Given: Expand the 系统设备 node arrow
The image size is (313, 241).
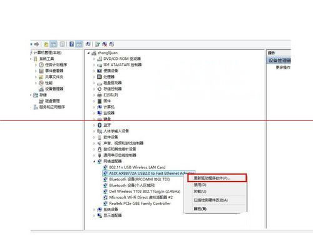Looking at the screenshot, I should (x=94, y=210).
